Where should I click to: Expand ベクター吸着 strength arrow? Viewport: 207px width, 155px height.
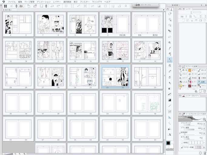coord(204,147)
